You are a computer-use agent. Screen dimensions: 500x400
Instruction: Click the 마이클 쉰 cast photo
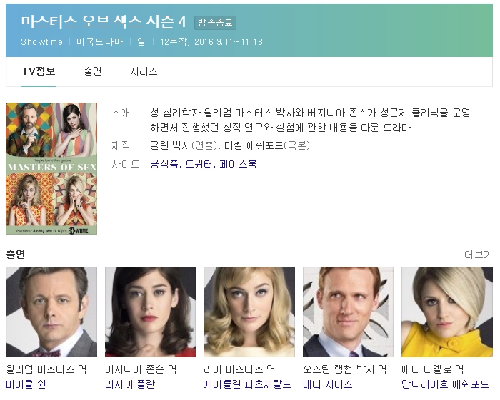(x=51, y=312)
